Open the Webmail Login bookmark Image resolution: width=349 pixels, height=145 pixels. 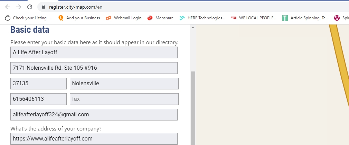tap(123, 18)
